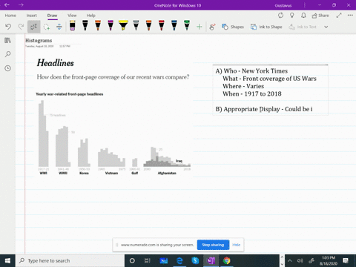Screen dimensions: 356x267
Task: Pick the orange pen beside the red pen
Action: tap(148, 25)
